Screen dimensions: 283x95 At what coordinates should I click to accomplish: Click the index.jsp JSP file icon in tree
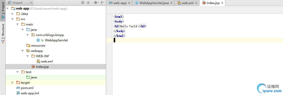pos(33,67)
